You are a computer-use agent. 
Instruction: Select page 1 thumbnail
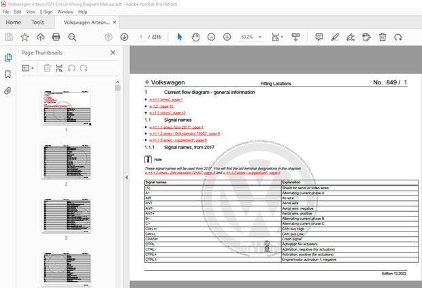click(x=66, y=108)
